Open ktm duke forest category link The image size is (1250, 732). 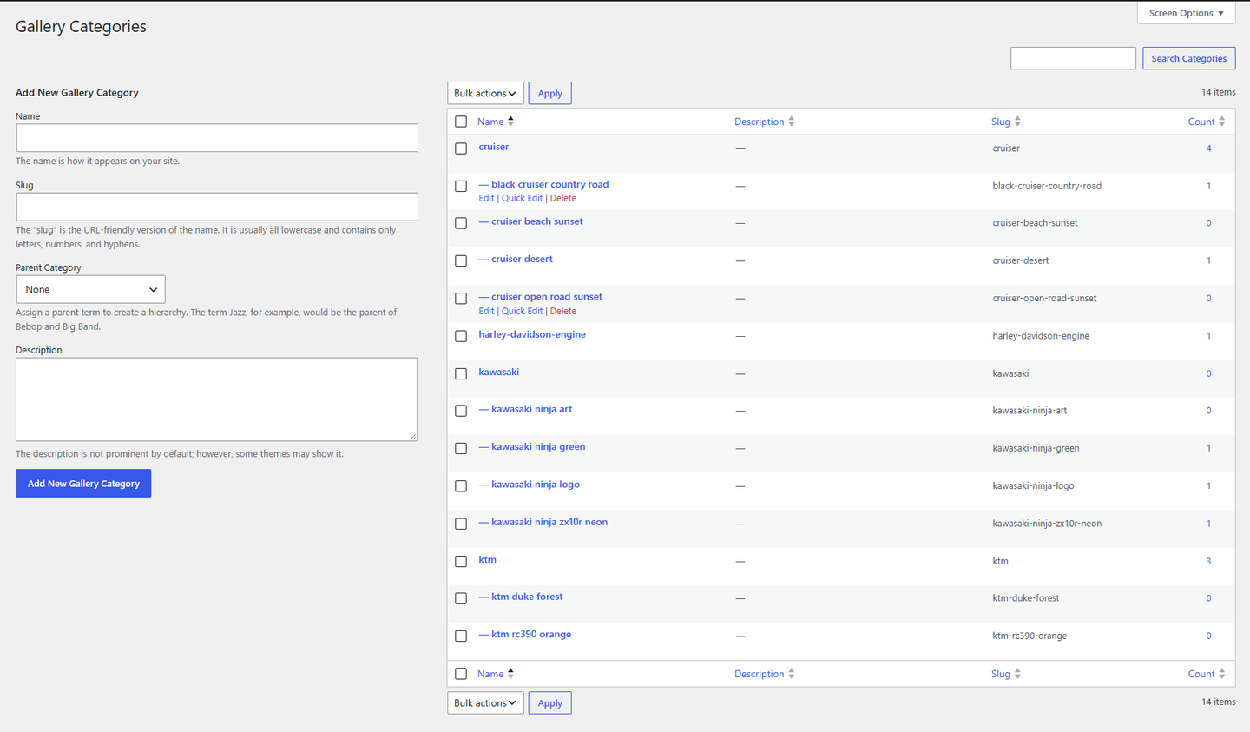(521, 597)
